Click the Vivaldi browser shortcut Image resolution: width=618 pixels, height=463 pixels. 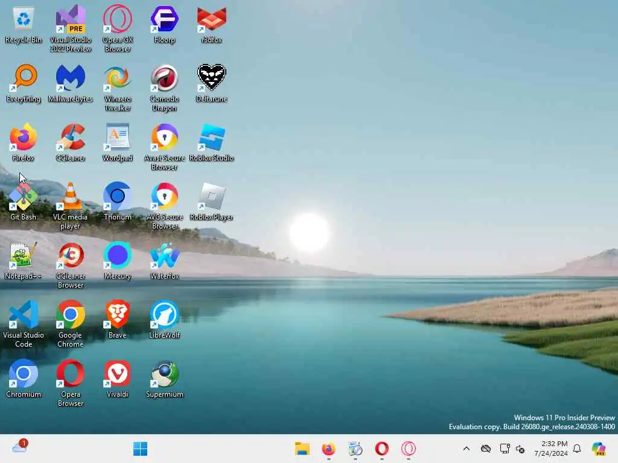tap(118, 379)
